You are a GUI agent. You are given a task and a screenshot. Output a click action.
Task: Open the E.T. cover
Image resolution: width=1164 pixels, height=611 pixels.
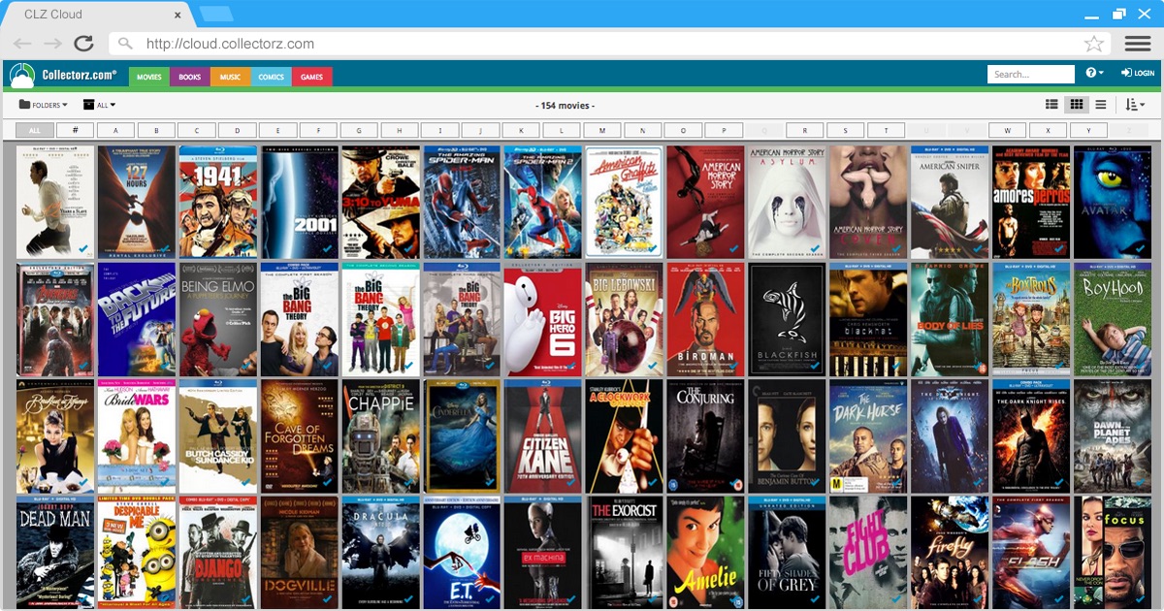(462, 552)
